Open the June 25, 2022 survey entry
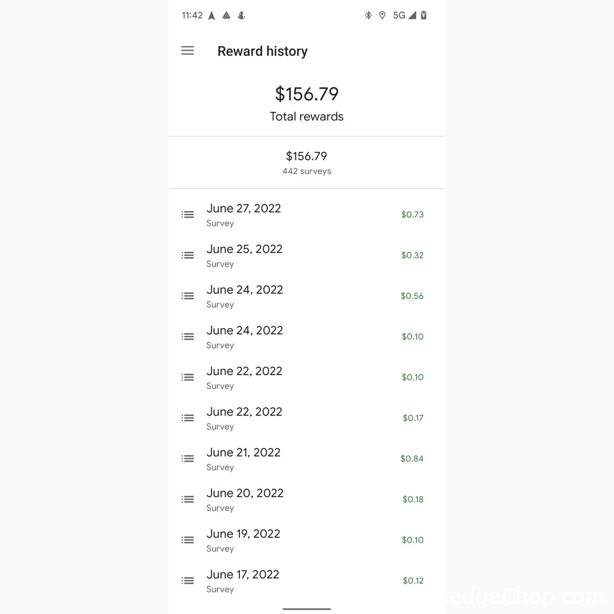Image resolution: width=614 pixels, height=614 pixels. click(244, 255)
